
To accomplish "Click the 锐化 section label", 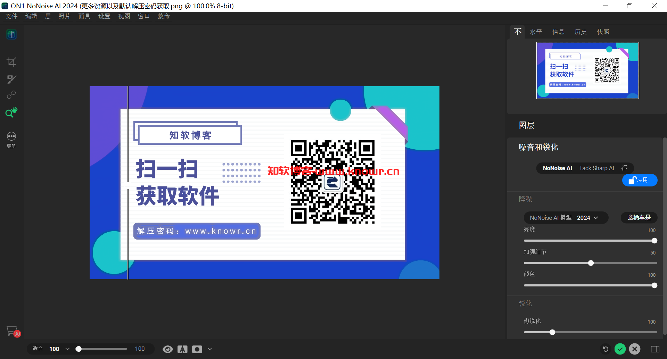I will click(525, 303).
